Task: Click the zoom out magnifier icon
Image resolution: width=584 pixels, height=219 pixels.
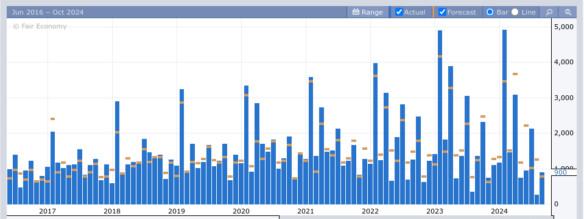Action: click(568, 12)
